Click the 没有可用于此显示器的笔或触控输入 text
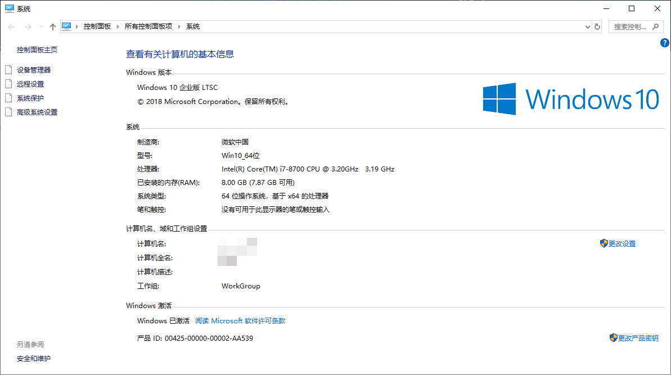The height and width of the screenshot is (375, 671). [276, 210]
